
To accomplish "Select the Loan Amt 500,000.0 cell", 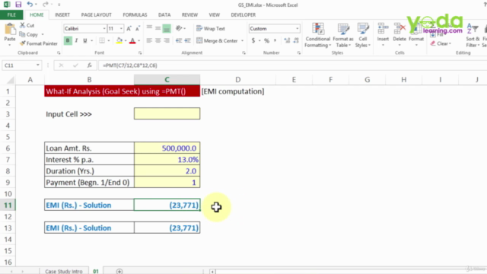I will [167, 148].
